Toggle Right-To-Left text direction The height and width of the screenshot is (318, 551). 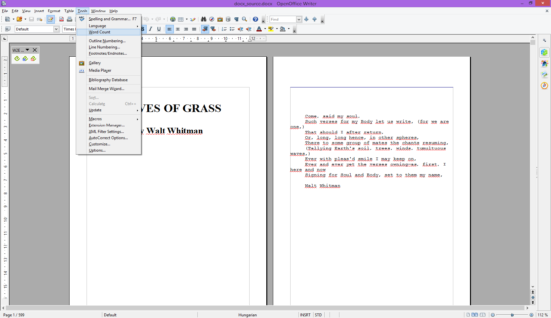[213, 29]
